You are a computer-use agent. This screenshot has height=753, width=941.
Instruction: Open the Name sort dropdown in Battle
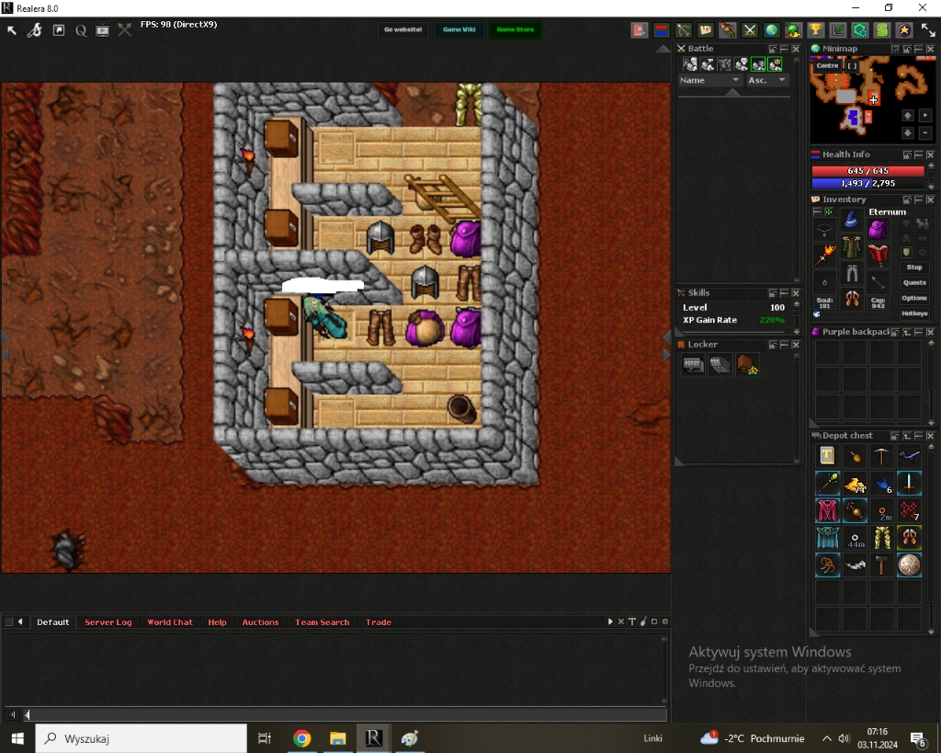click(x=710, y=80)
